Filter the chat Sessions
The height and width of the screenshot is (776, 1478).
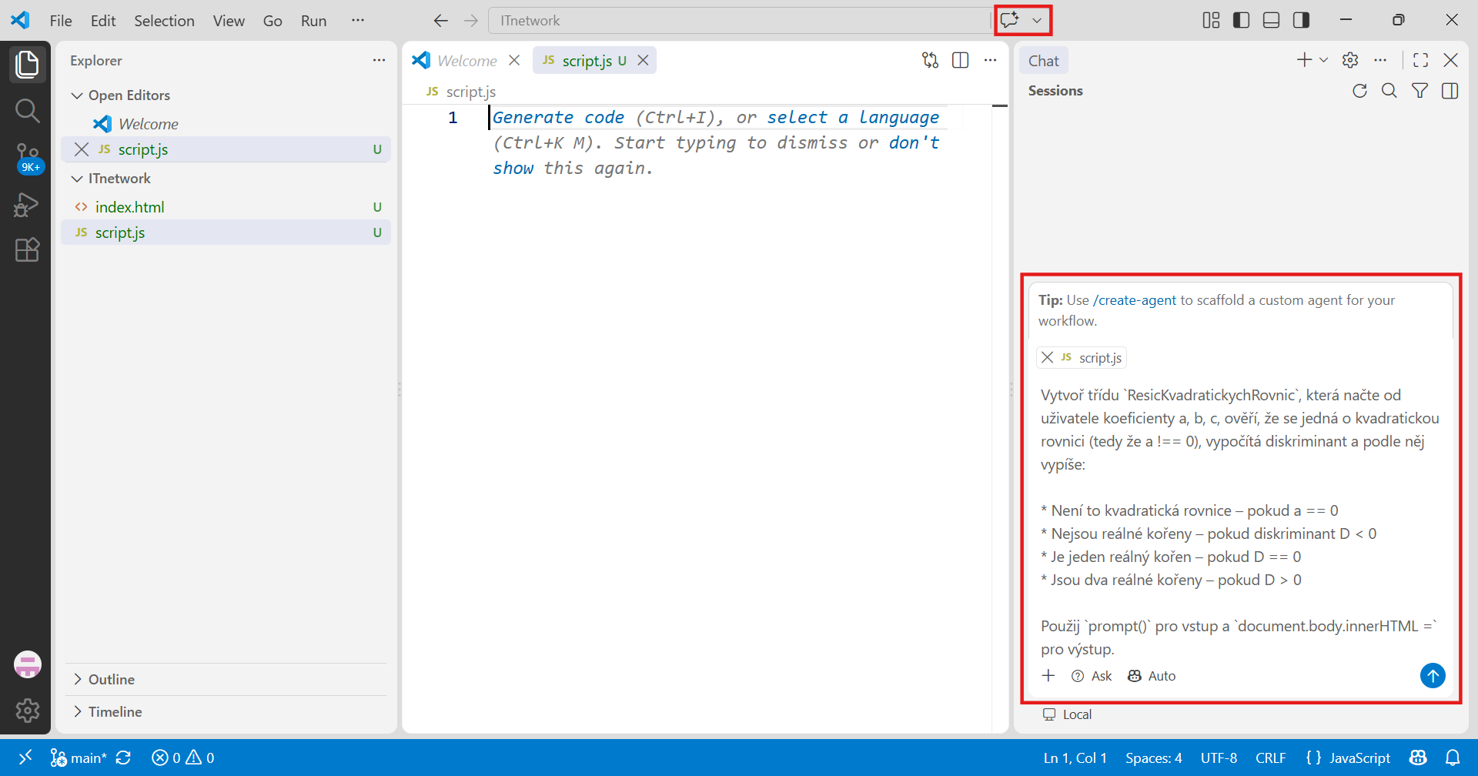[x=1419, y=91]
